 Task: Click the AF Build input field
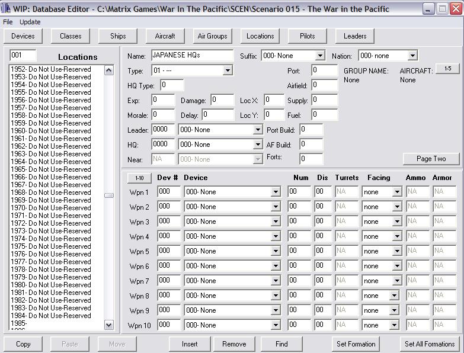[x=311, y=145]
